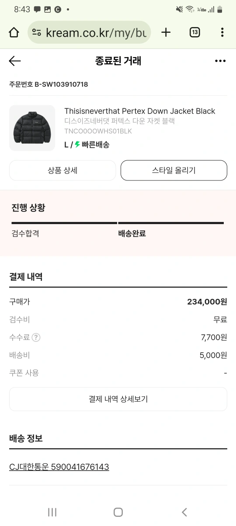Tap the site settings icon in address bar
236x526 pixels.
pyautogui.click(x=37, y=32)
